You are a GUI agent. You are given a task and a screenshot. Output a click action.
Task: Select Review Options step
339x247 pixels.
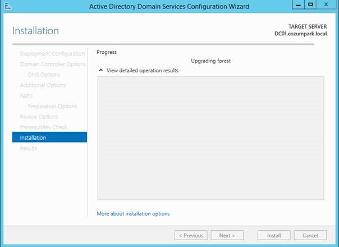39,117
